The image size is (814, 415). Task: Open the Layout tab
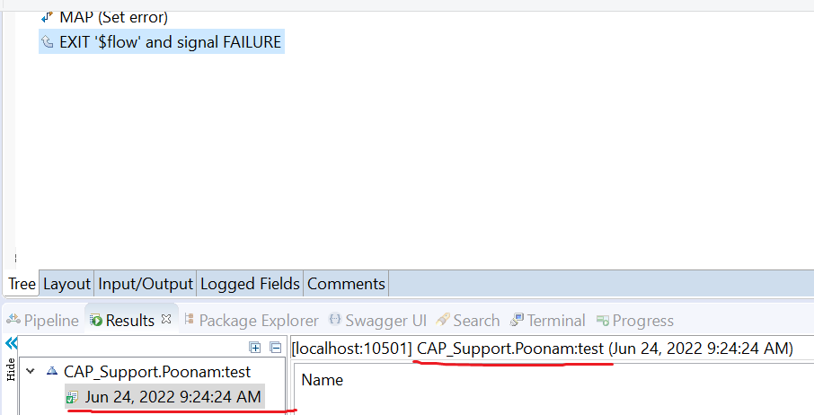[x=67, y=284]
